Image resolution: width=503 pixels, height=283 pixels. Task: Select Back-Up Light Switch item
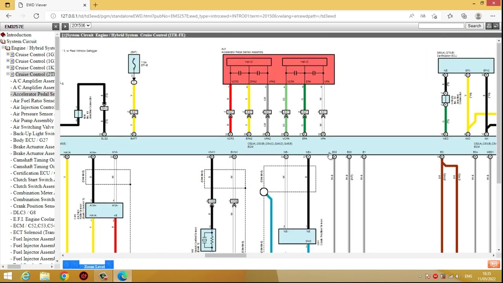(33, 134)
